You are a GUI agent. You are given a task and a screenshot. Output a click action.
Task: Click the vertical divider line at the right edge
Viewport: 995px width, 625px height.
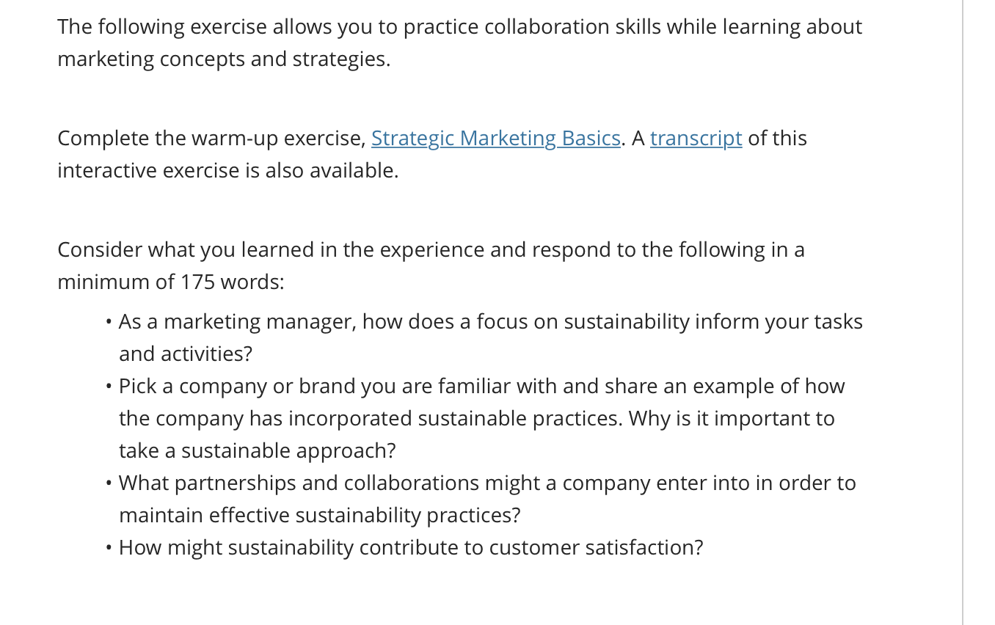pyautogui.click(x=963, y=312)
